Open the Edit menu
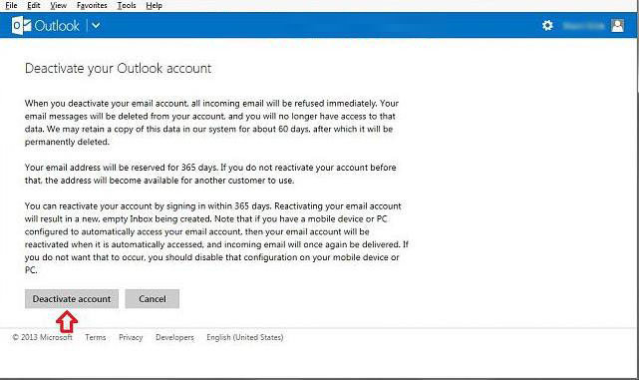This screenshot has height=380, width=639. point(34,5)
